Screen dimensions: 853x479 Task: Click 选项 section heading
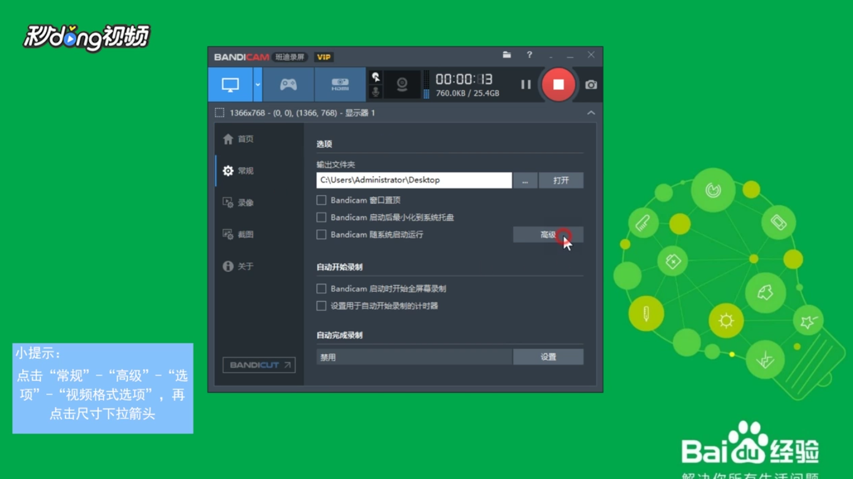coord(324,144)
